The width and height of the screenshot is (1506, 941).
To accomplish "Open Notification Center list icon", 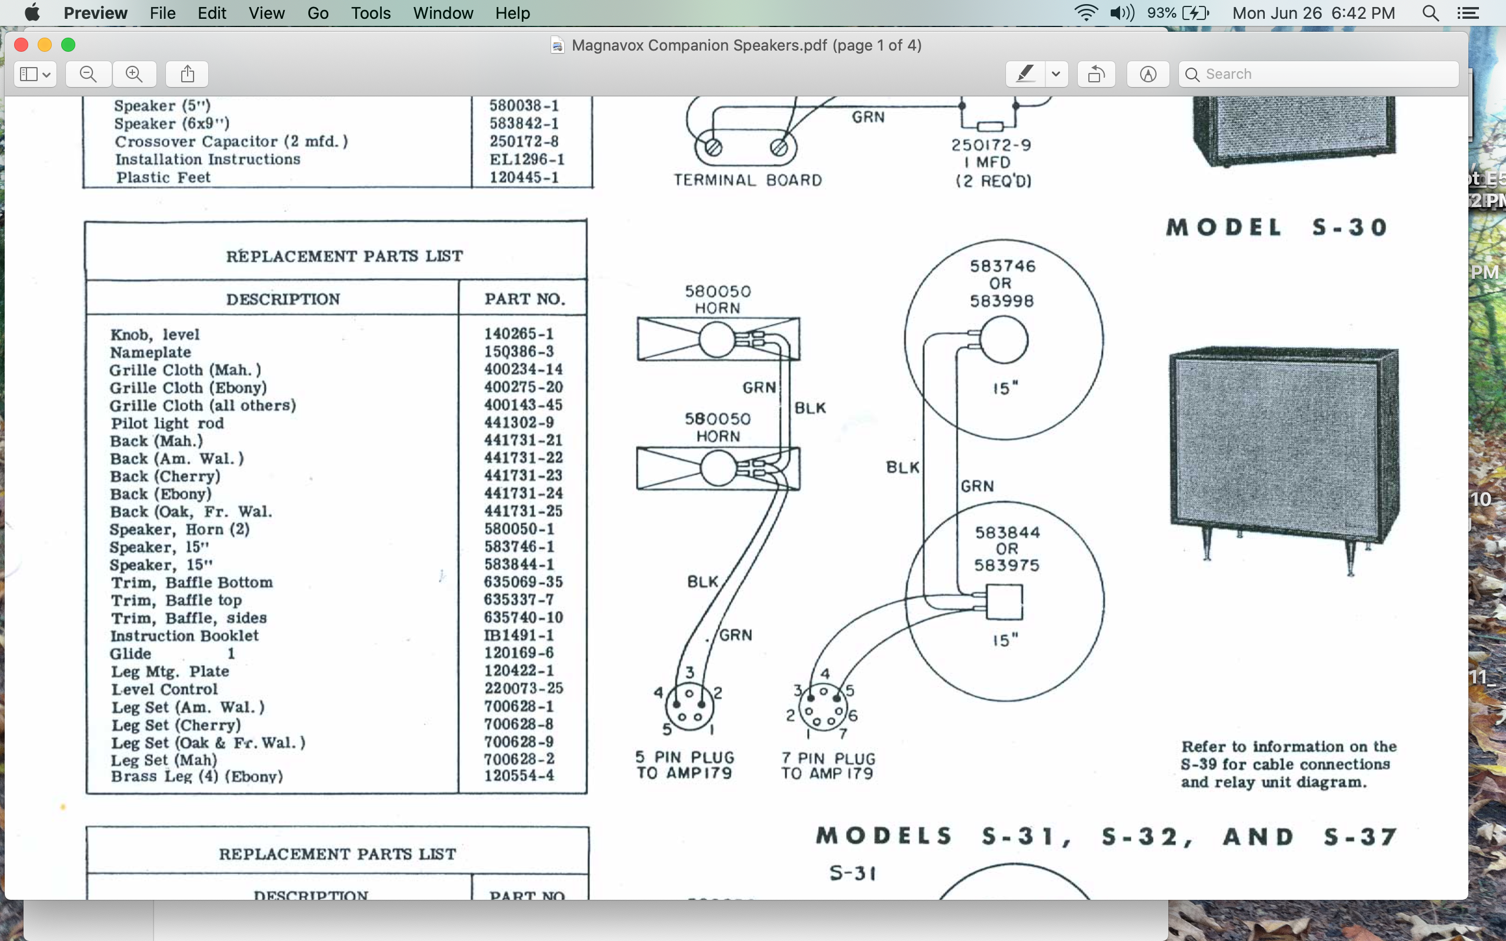I will pos(1468,13).
